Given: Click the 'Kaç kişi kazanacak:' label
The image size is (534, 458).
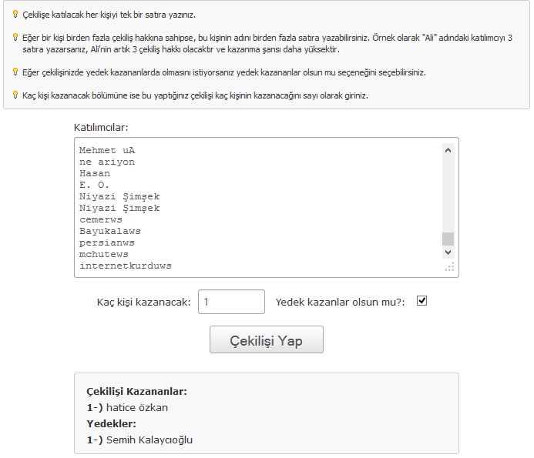Looking at the screenshot, I should (x=144, y=303).
